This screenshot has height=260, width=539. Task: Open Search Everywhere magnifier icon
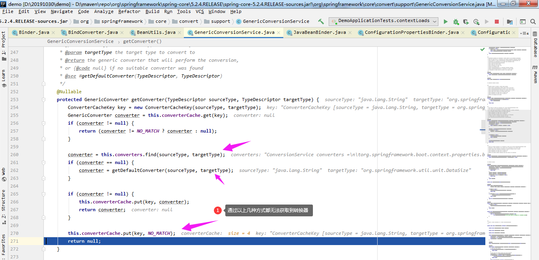pyautogui.click(x=533, y=22)
